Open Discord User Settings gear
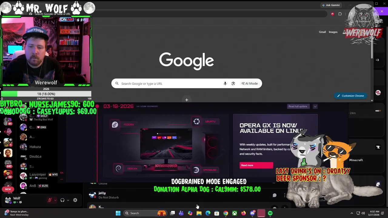Image resolution: width=388 pixels, height=218 pixels. click(75, 200)
